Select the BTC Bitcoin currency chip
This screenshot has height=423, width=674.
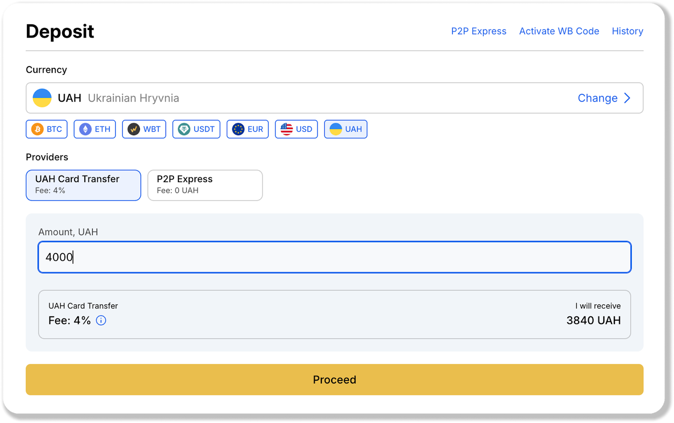click(x=47, y=129)
